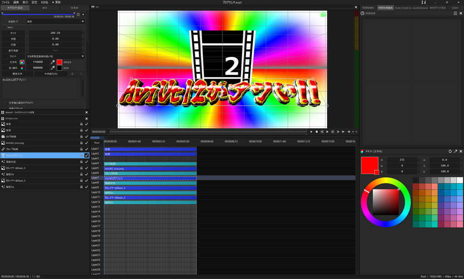Click the camera icon of the カメラ制御 row

pyautogui.click(x=3, y=137)
